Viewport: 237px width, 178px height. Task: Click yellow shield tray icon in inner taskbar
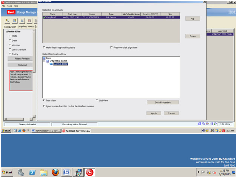click(206, 131)
